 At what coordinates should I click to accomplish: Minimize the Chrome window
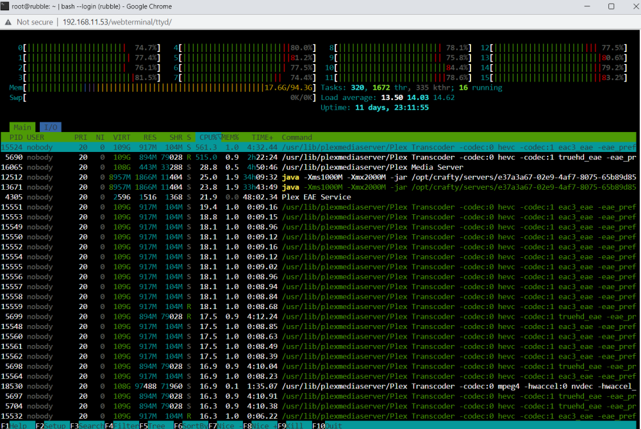(587, 6)
